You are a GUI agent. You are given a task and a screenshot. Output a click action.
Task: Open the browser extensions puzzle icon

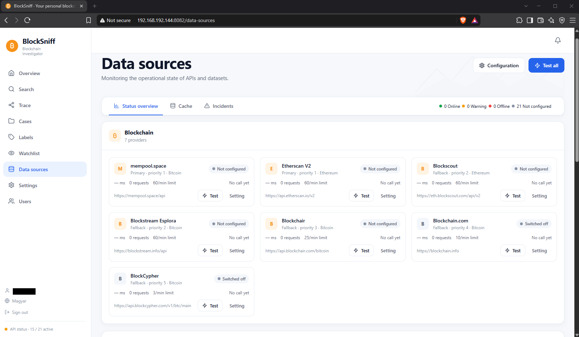coord(519,20)
